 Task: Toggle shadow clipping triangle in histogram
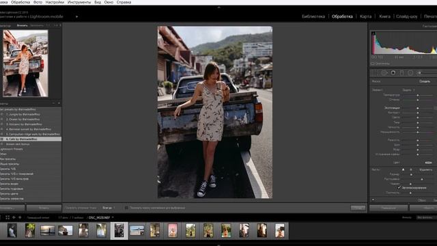pyautogui.click(x=373, y=33)
